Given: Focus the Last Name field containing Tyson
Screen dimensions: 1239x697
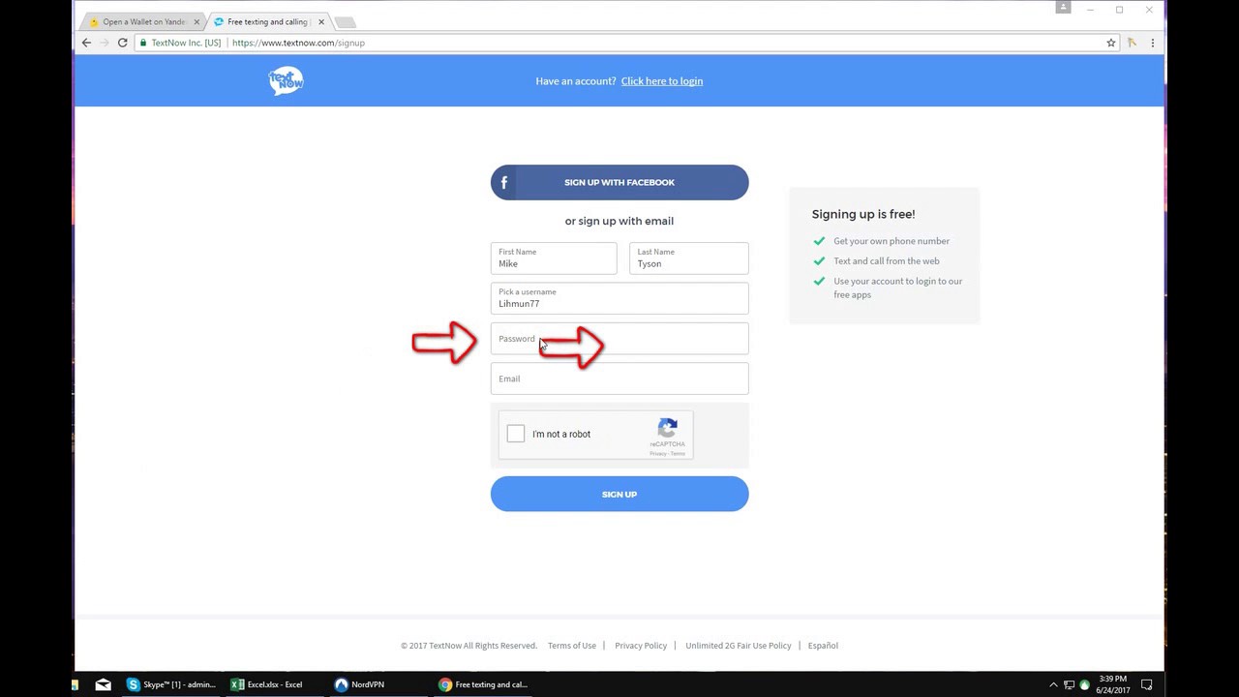Looking at the screenshot, I should (x=689, y=258).
